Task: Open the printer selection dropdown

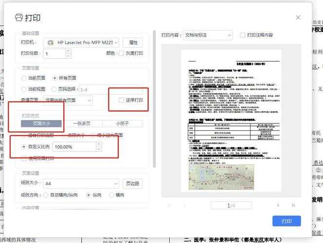Action: [x=81, y=43]
